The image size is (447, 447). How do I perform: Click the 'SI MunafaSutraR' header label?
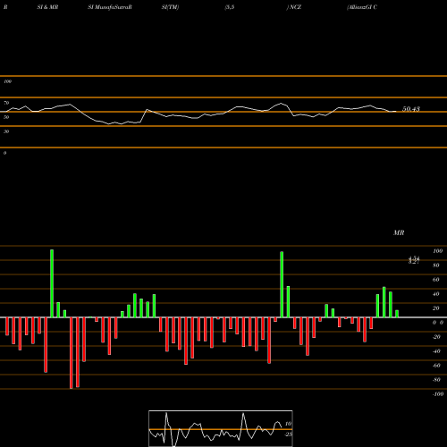point(110,7)
